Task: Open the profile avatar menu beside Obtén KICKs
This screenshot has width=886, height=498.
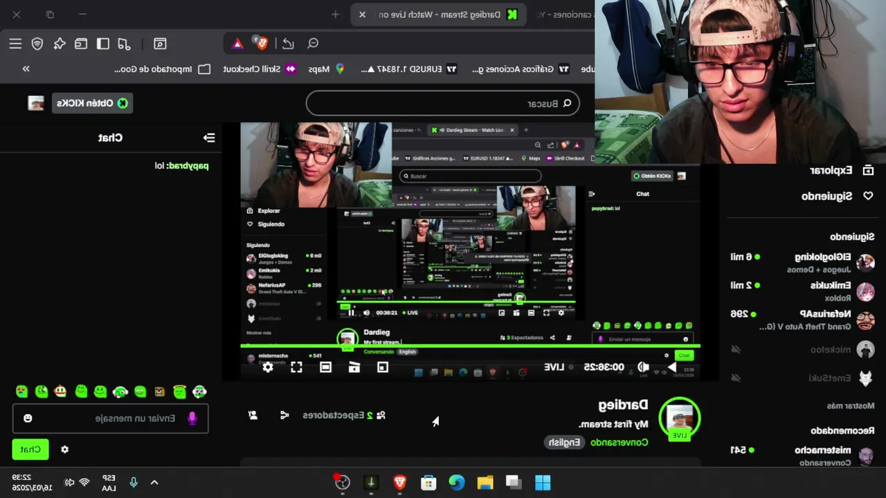Action: pyautogui.click(x=36, y=103)
